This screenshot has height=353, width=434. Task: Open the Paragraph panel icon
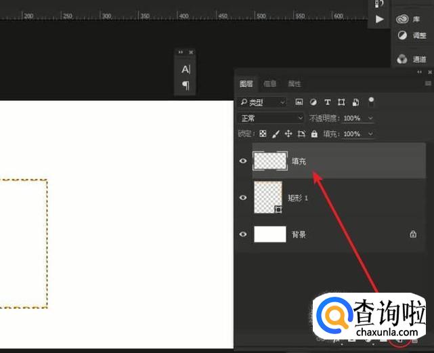[186, 85]
